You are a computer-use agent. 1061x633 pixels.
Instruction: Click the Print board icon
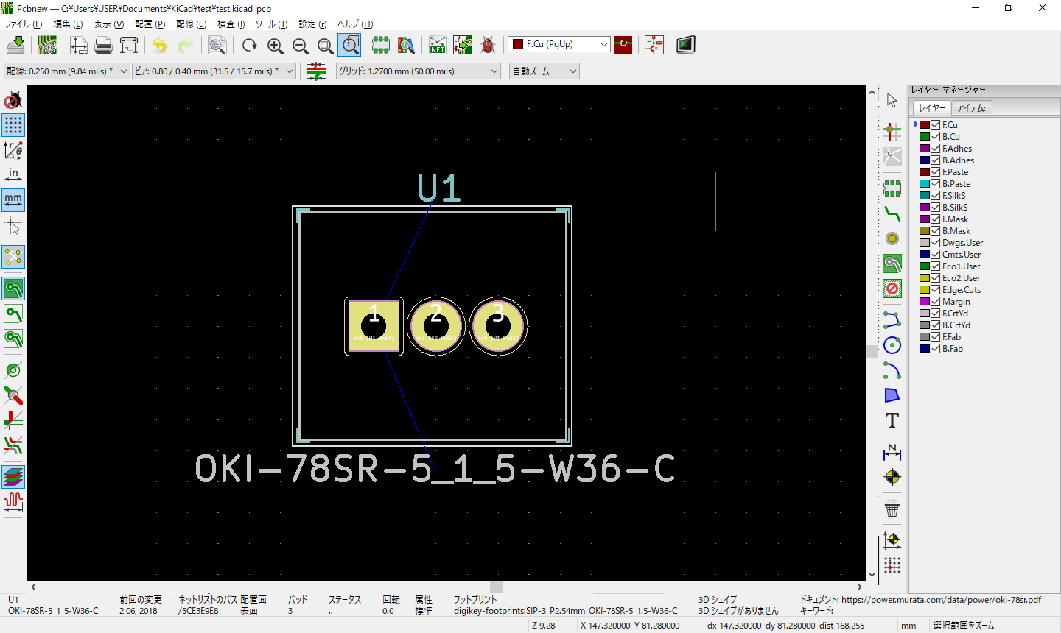[x=104, y=45]
